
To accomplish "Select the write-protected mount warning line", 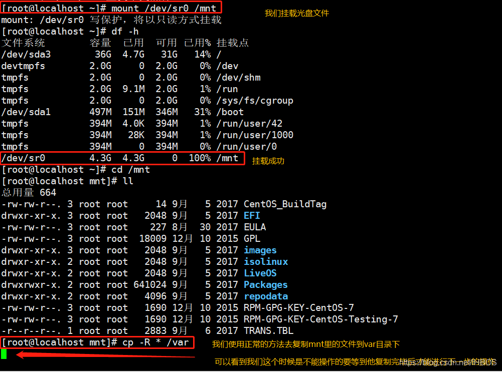I will coord(111,20).
